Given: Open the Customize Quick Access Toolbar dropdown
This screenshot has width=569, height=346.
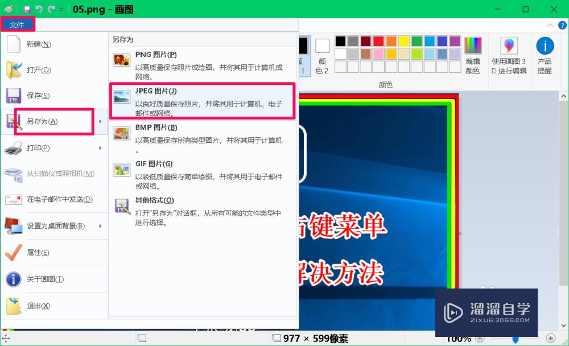Looking at the screenshot, I should tap(61, 10).
